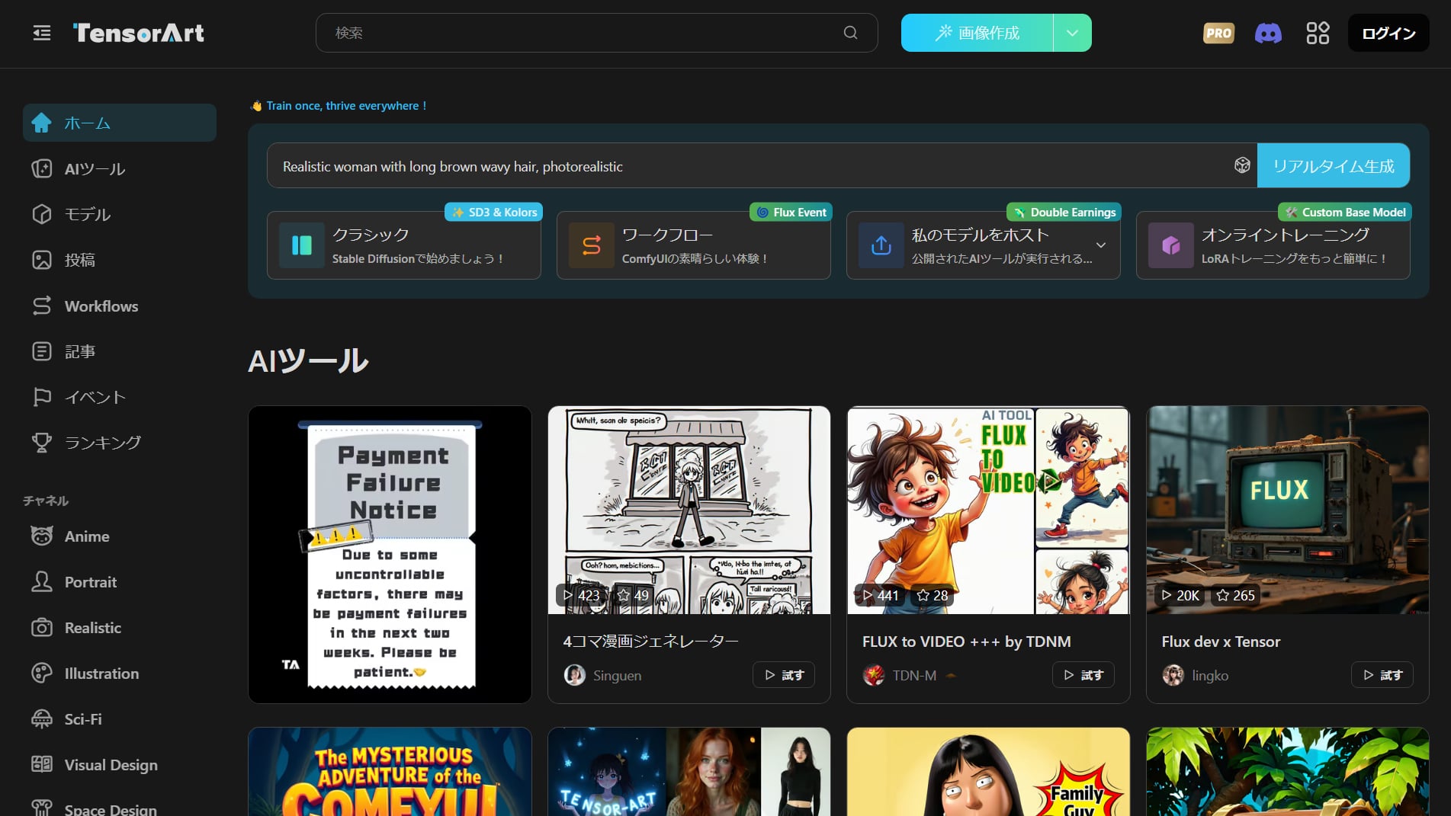Screen dimensions: 1451x816
Task: Select the Illustration palette icon
Action: [42, 674]
